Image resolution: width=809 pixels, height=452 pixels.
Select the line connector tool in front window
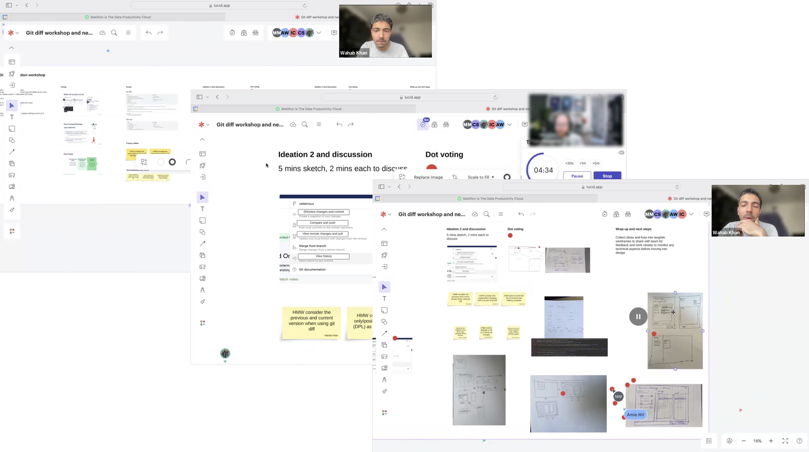(x=384, y=333)
